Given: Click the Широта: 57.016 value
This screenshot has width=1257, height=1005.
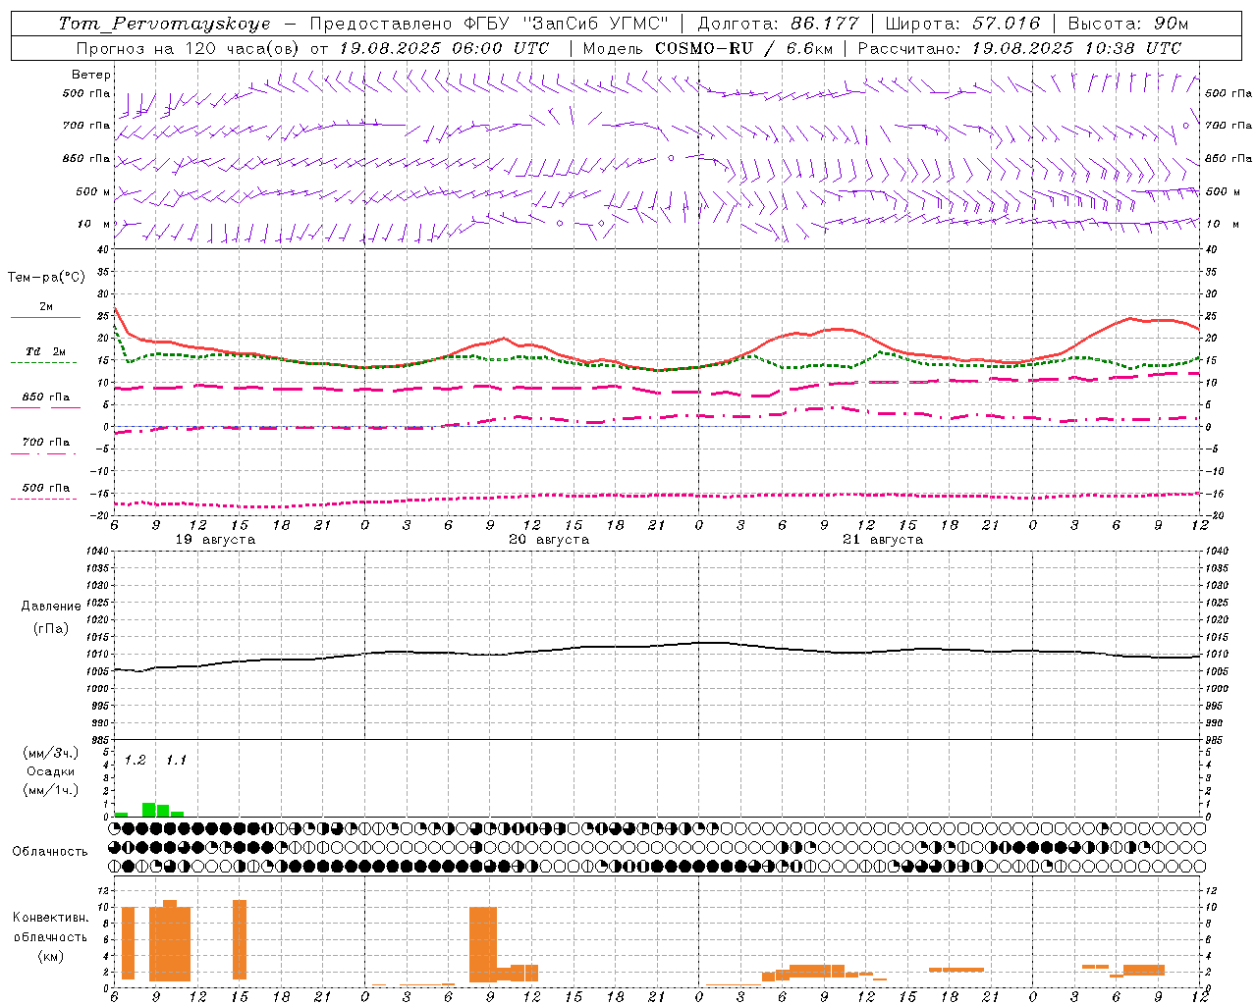Looking at the screenshot, I should coord(962,24).
